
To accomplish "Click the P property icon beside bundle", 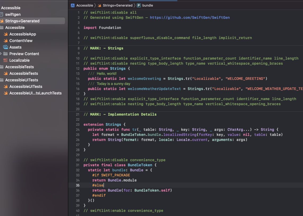I will pos(139,5).
